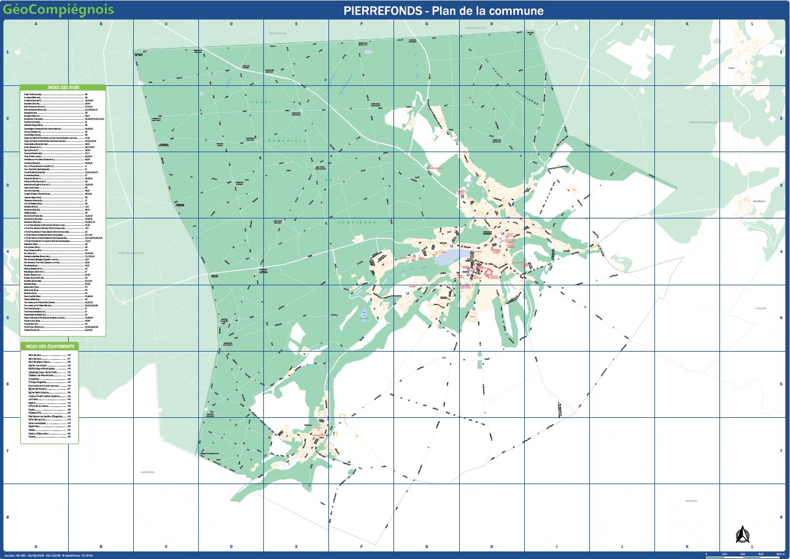The width and height of the screenshot is (790, 559).
Task: Select "Mairie" row in equipment index
Action: 50,403
